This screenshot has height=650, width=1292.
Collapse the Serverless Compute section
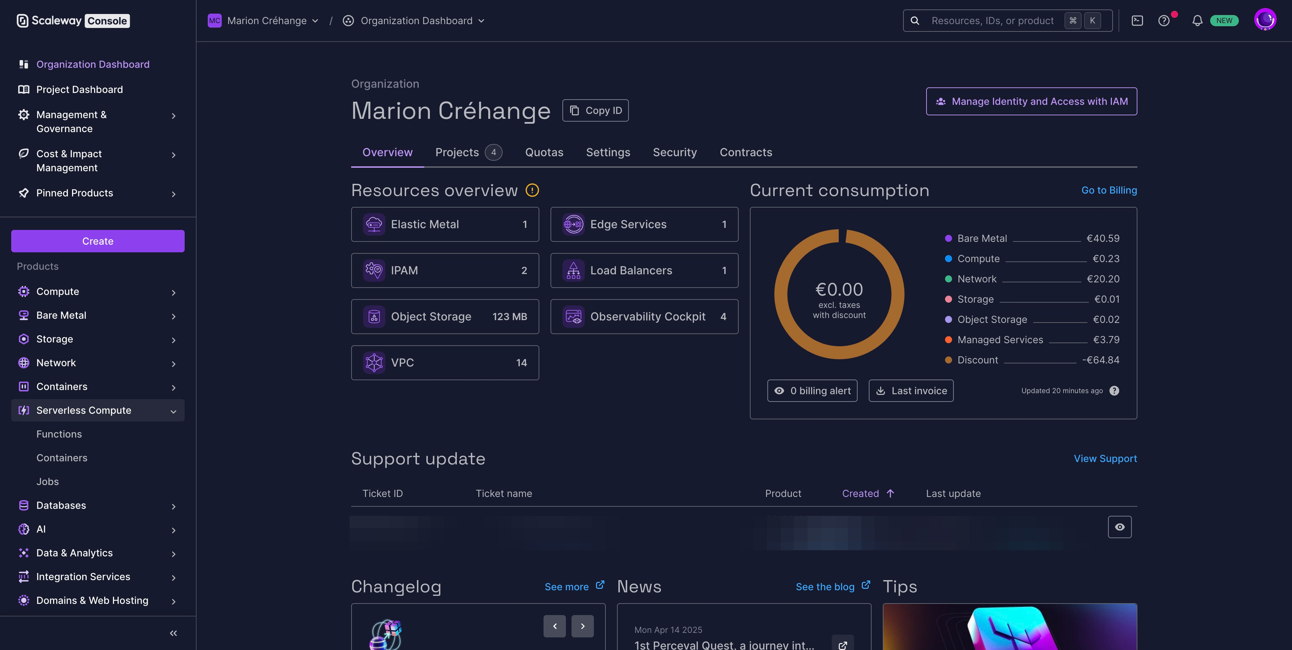(98, 411)
